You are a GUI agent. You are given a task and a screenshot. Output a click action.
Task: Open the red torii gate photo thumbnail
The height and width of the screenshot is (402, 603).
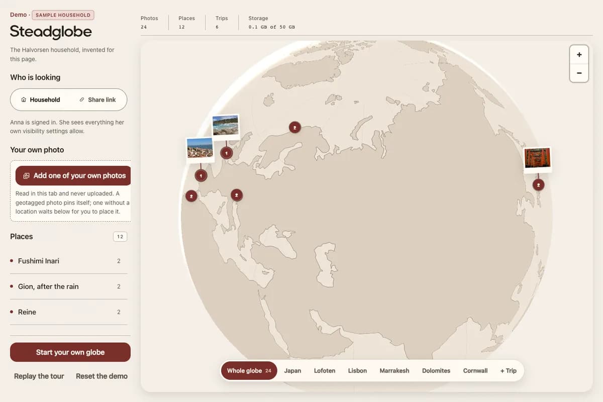tap(538, 159)
